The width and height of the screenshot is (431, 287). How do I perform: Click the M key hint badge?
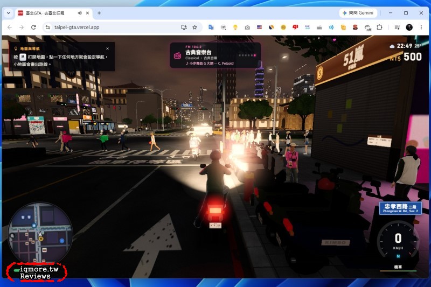tap(23, 57)
